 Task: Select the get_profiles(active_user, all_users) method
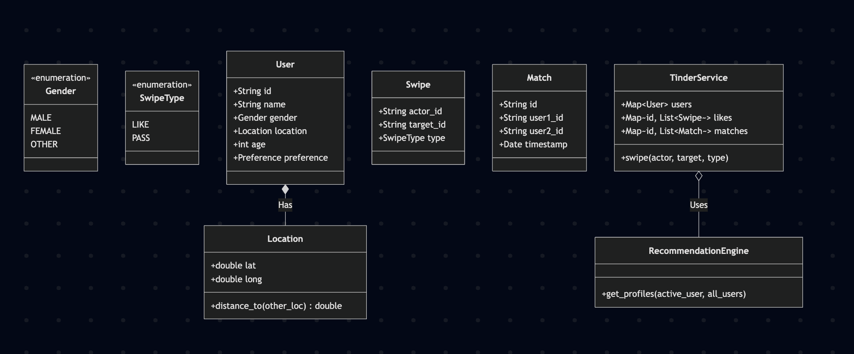[x=673, y=294]
